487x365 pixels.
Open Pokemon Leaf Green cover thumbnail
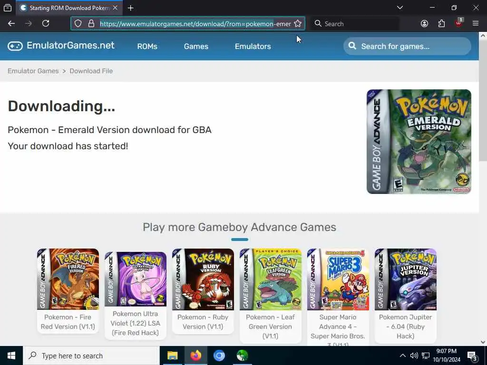[270, 279]
